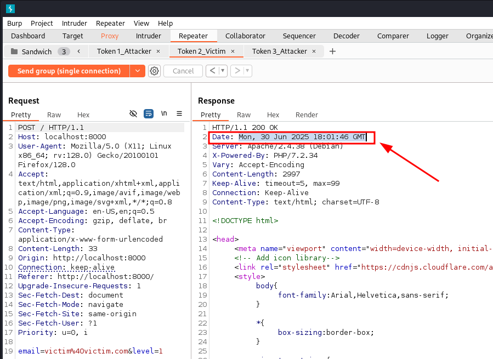Click the Content-Length: 33 request header
Image resolution: width=493 pixels, height=359 pixels.
point(58,249)
